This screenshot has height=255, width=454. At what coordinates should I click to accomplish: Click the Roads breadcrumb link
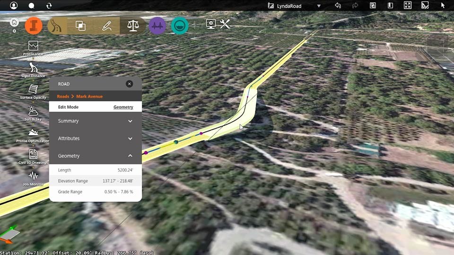tap(63, 96)
